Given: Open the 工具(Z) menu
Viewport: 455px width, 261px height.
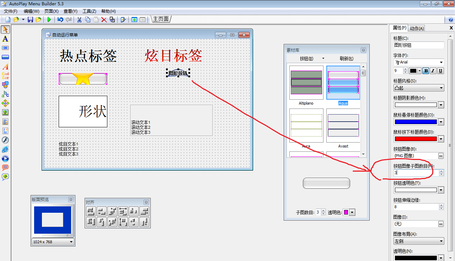Looking at the screenshot, I should pyautogui.click(x=89, y=11).
